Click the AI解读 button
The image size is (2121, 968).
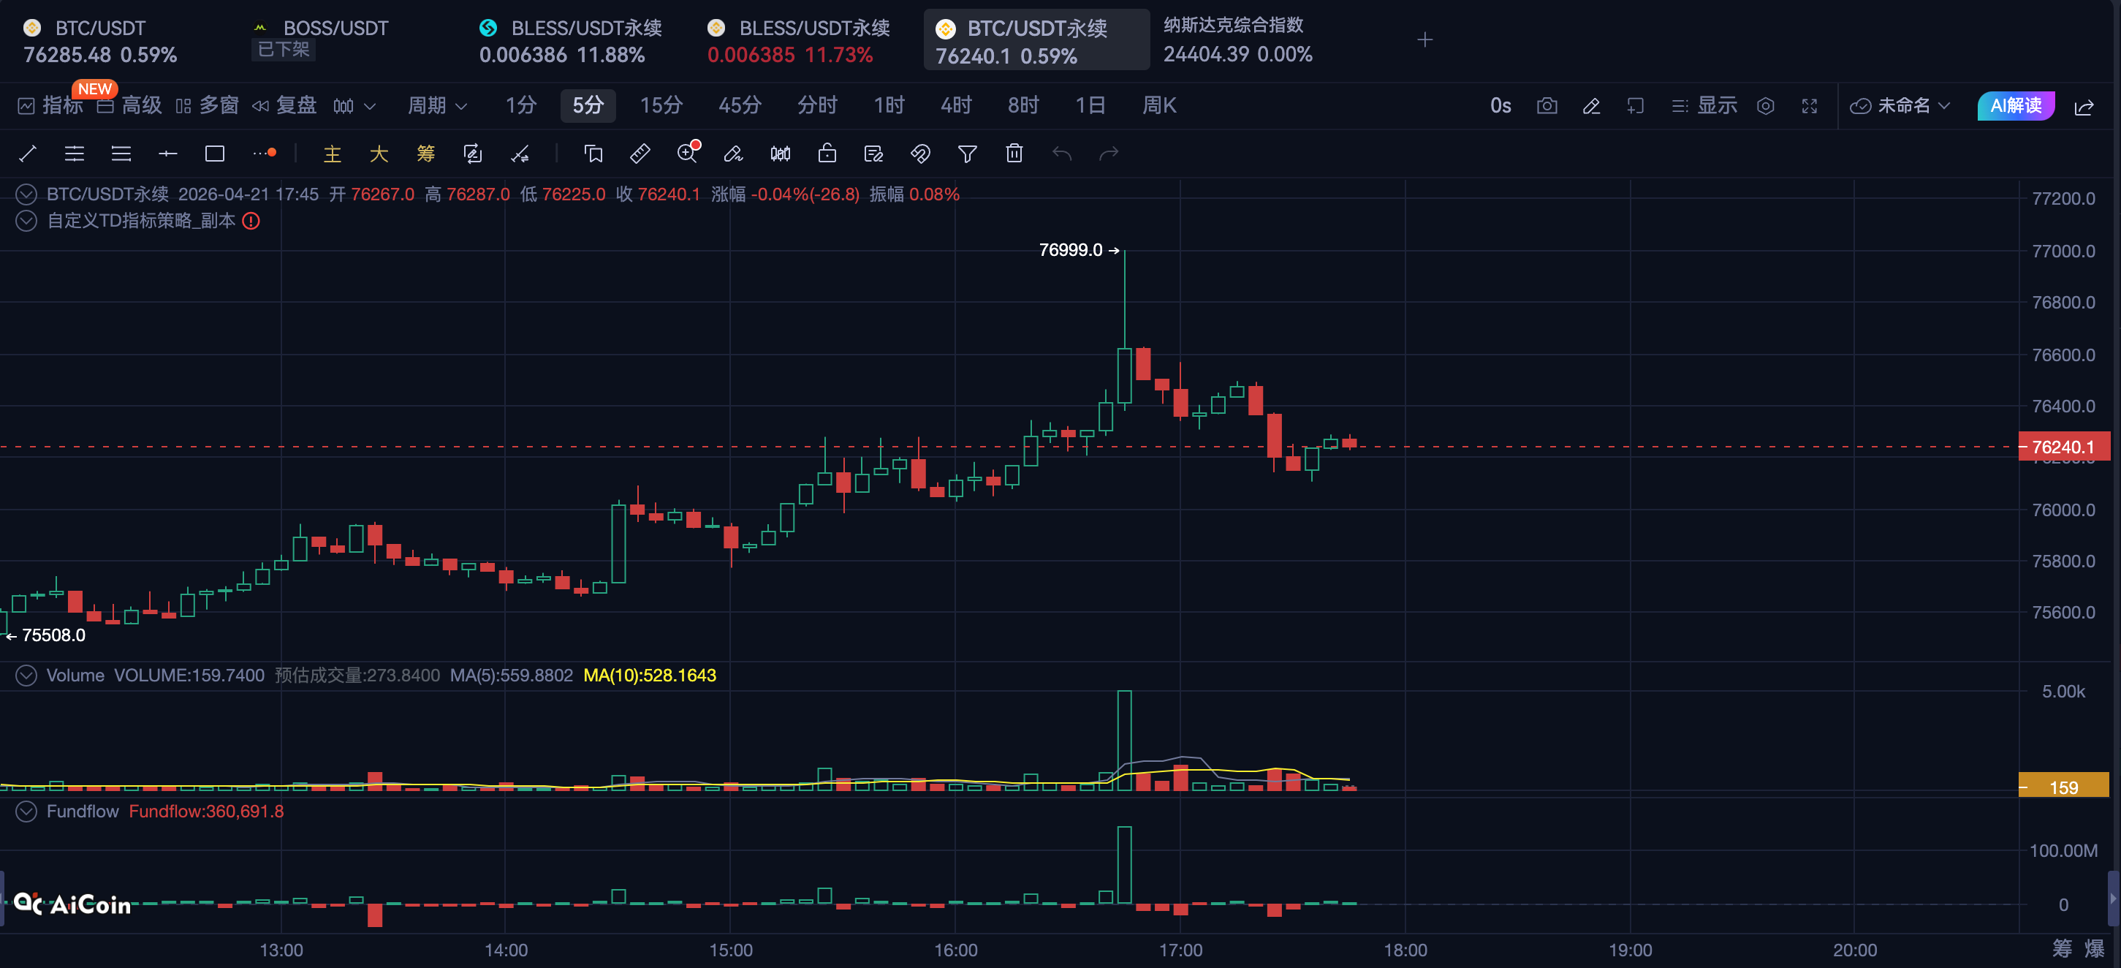(2015, 105)
